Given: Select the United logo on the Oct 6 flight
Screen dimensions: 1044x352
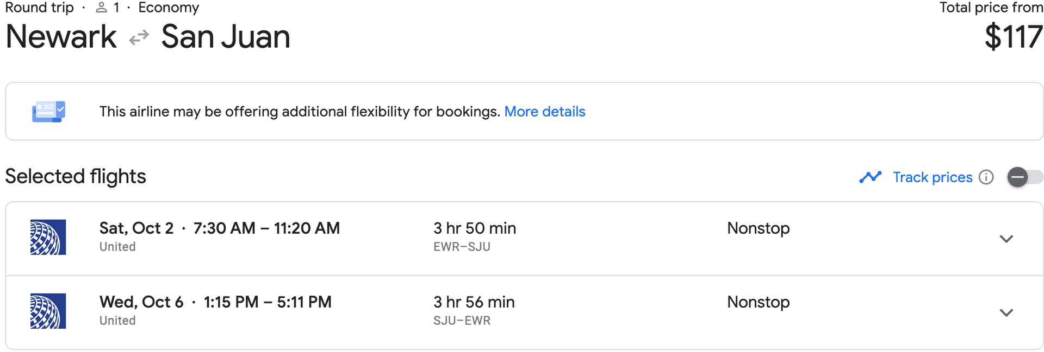Looking at the screenshot, I should tap(48, 311).
